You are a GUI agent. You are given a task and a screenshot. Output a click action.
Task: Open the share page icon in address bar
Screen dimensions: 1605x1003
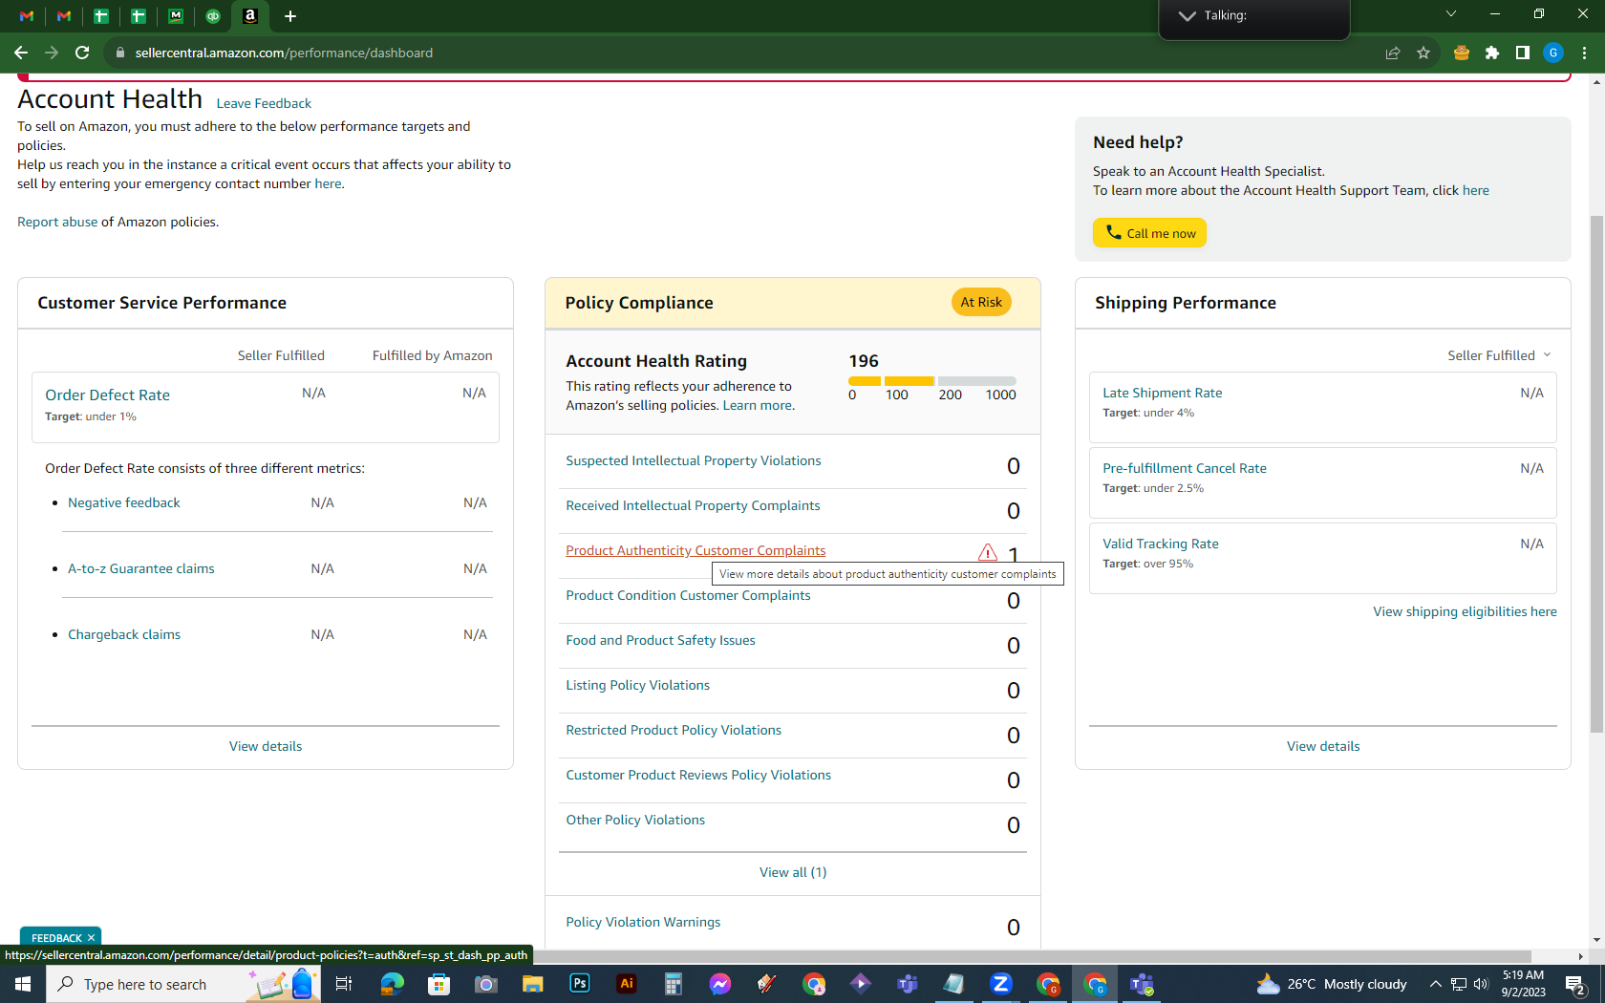click(1393, 53)
